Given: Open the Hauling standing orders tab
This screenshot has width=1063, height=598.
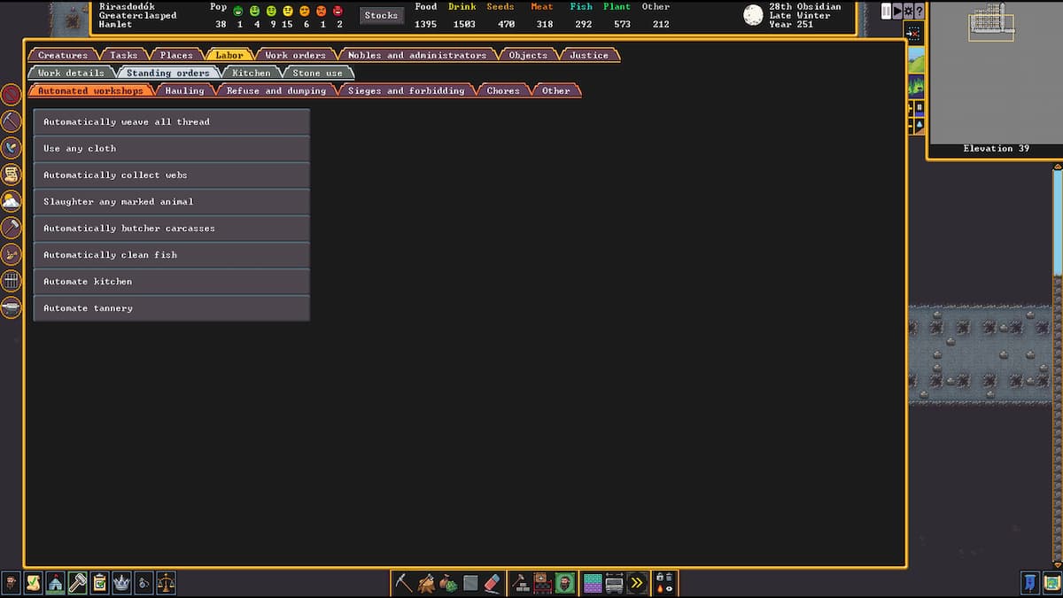Looking at the screenshot, I should (x=184, y=89).
